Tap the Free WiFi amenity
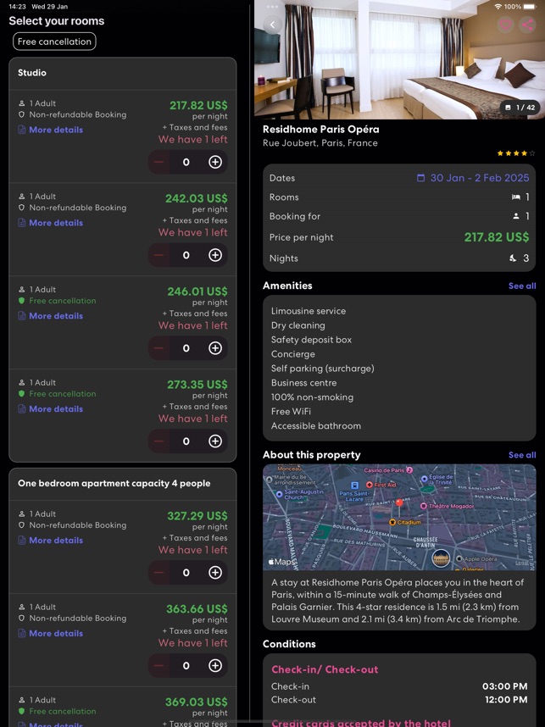545x727 pixels. coord(292,412)
